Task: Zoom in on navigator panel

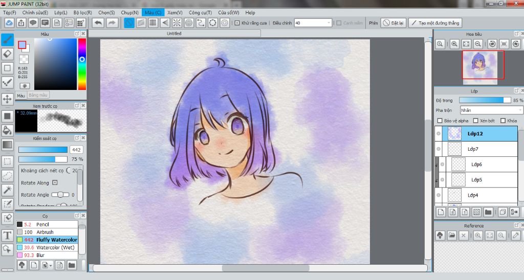Action: point(454,44)
